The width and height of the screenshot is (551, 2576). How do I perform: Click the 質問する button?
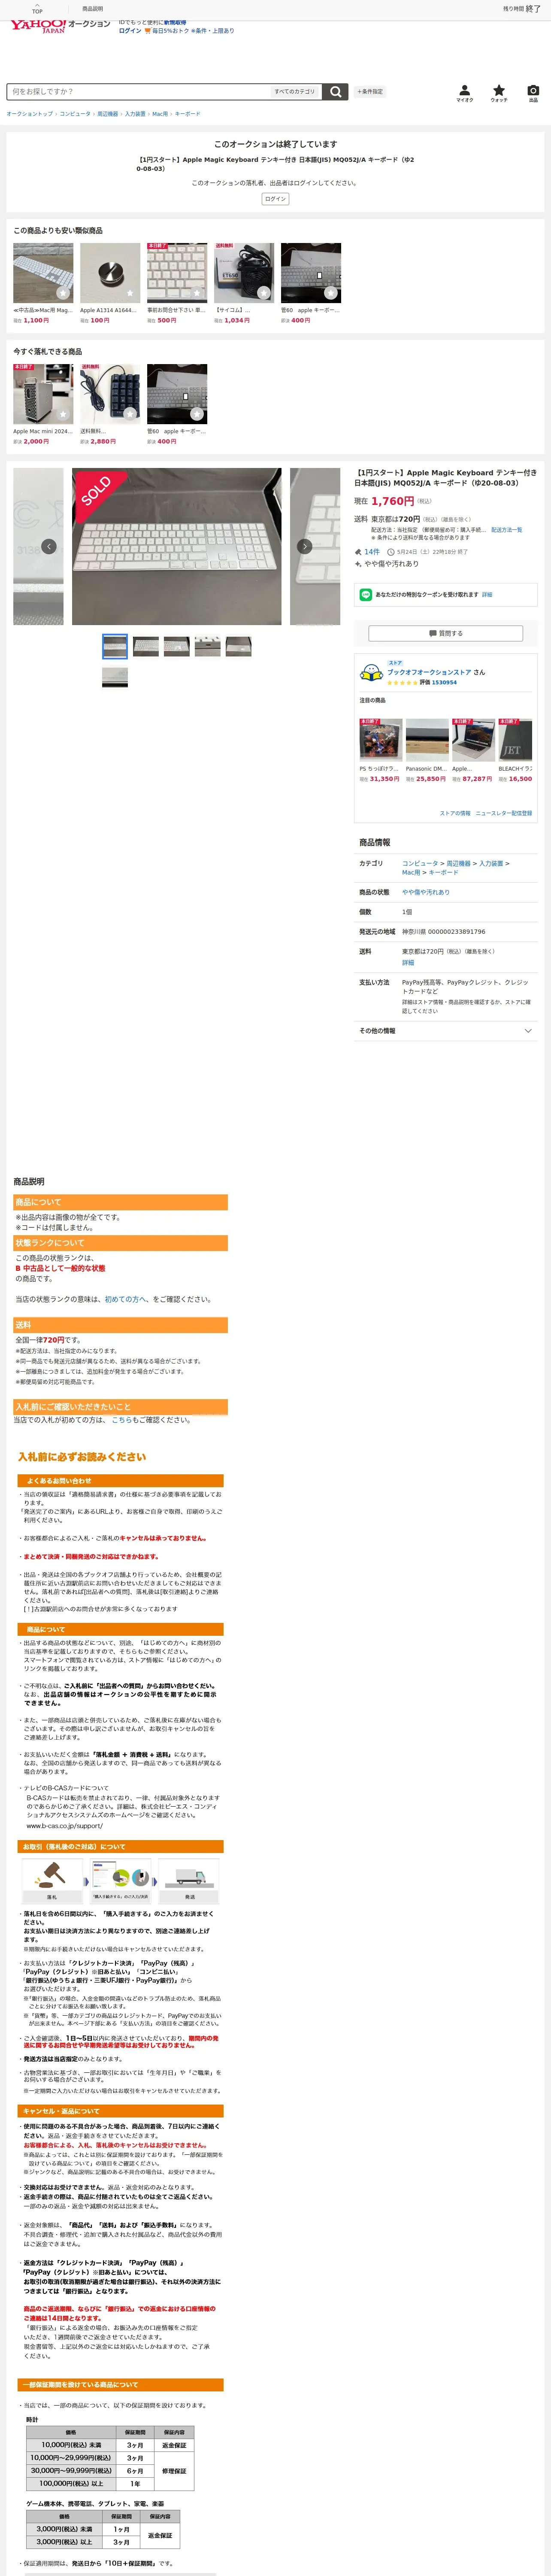coord(446,633)
